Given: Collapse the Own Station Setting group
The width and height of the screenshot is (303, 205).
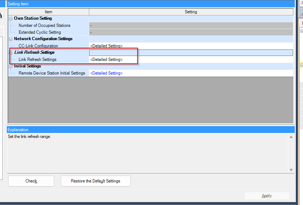Looking at the screenshot, I should [11, 19].
